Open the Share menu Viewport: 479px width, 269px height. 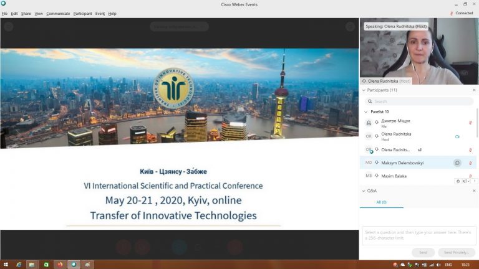pos(26,13)
